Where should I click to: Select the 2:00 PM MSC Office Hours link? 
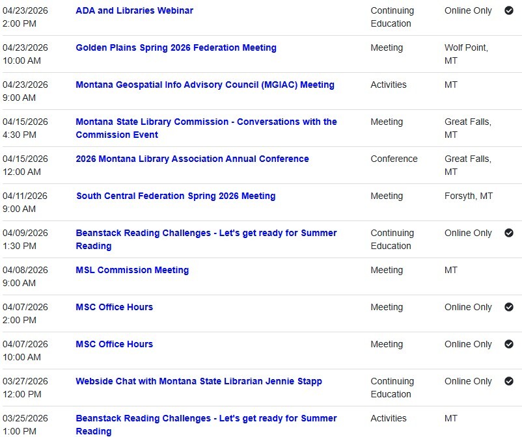point(114,307)
